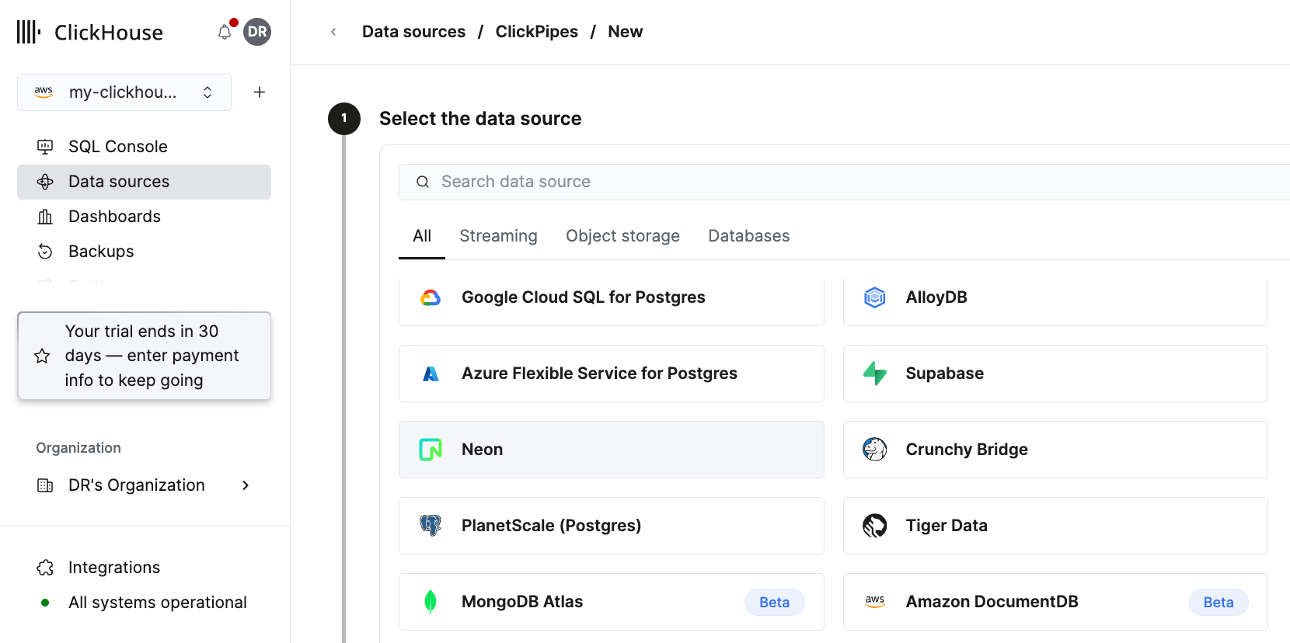Screen dimensions: 1290x643
Task: Click the trial ends payment info banner
Action: (144, 356)
